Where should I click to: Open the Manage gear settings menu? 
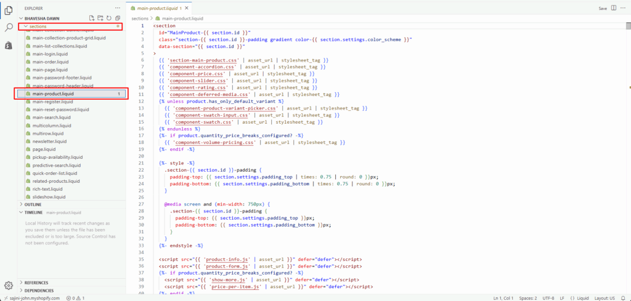click(9, 285)
